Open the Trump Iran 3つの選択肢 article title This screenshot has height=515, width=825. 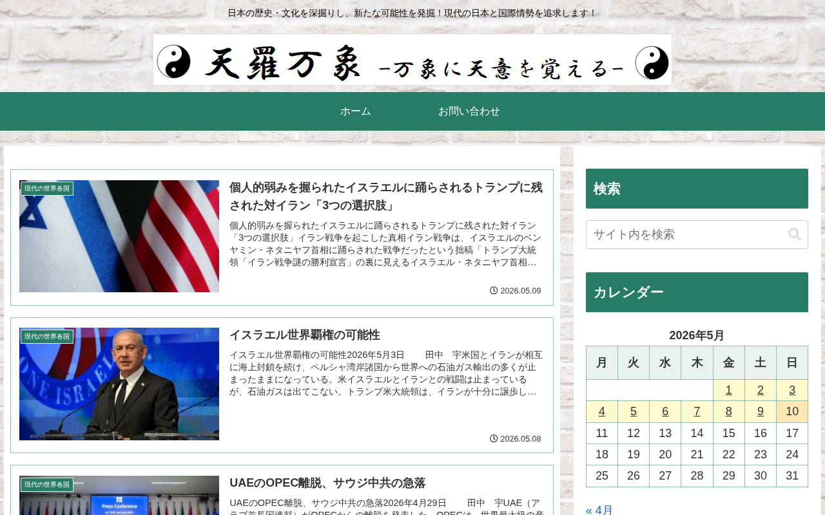point(386,196)
